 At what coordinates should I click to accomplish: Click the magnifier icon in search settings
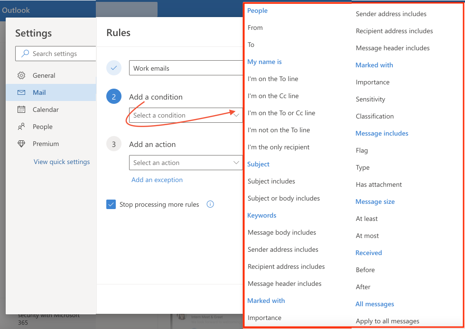pyautogui.click(x=24, y=53)
